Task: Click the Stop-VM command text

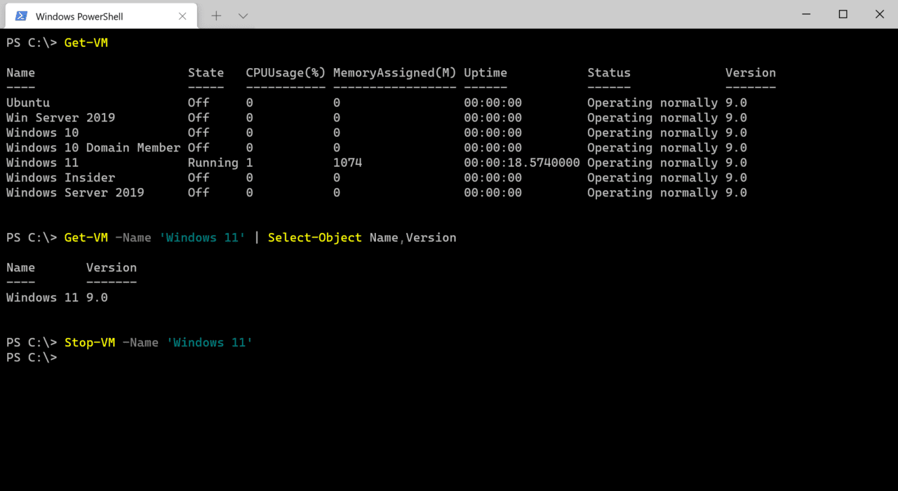Action: (x=90, y=343)
